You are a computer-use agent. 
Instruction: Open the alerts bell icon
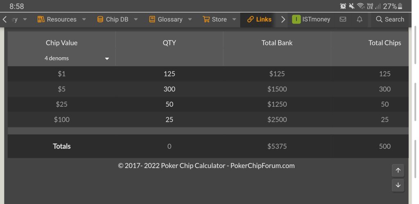pos(360,19)
